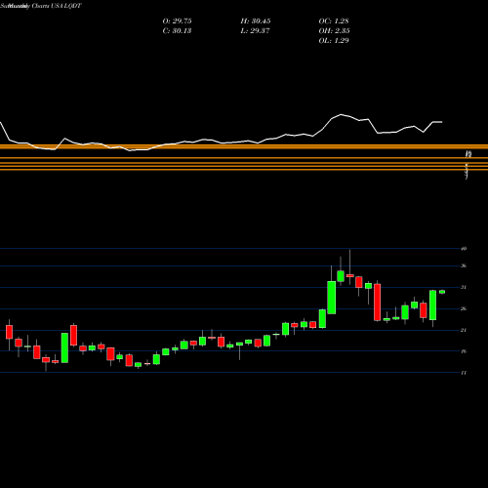Click the price axis label 36
This screenshot has height=488, width=488.
tap(464, 265)
